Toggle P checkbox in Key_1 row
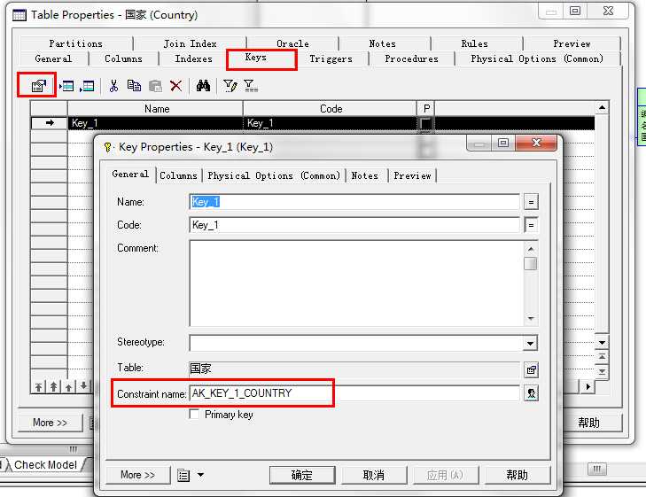The width and height of the screenshot is (646, 497). (425, 123)
